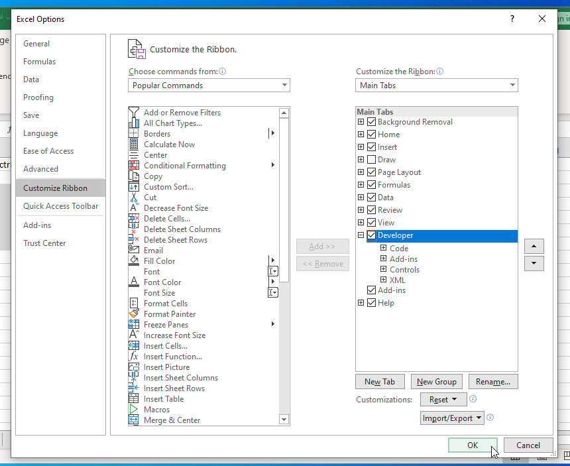Uncheck the Page Layout tab checkbox
Screen dimensions: 570x466
pos(371,172)
